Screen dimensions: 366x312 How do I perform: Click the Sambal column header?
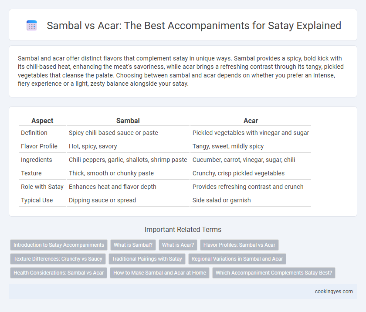[128, 121]
